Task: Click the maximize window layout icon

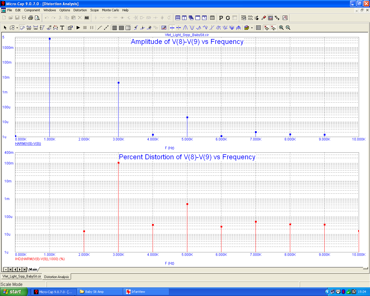Action: (x=198, y=18)
